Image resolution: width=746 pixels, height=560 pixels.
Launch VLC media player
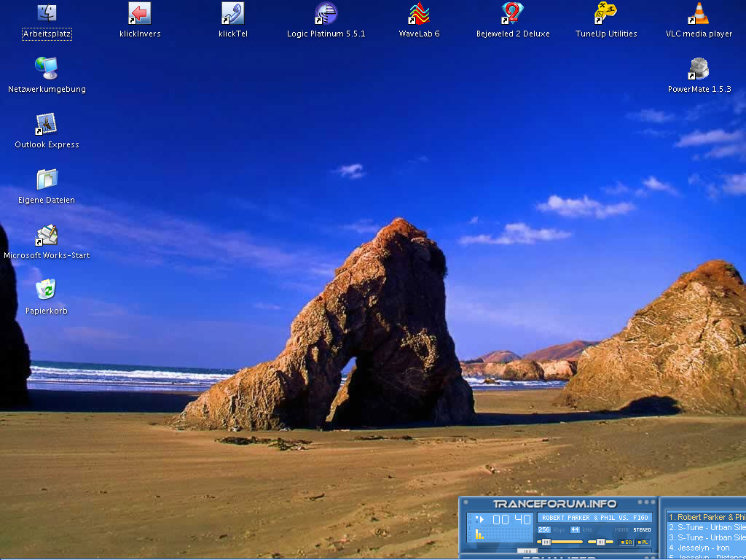pyautogui.click(x=699, y=13)
